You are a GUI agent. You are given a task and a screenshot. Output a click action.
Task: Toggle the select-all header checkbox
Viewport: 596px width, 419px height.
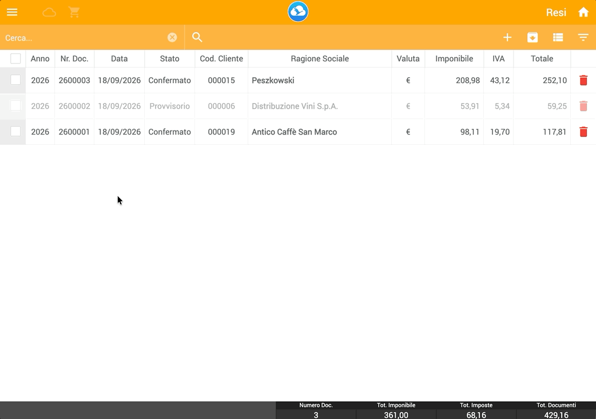(15, 58)
